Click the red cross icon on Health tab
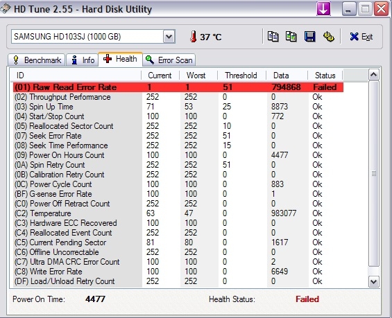 [x=108, y=59]
